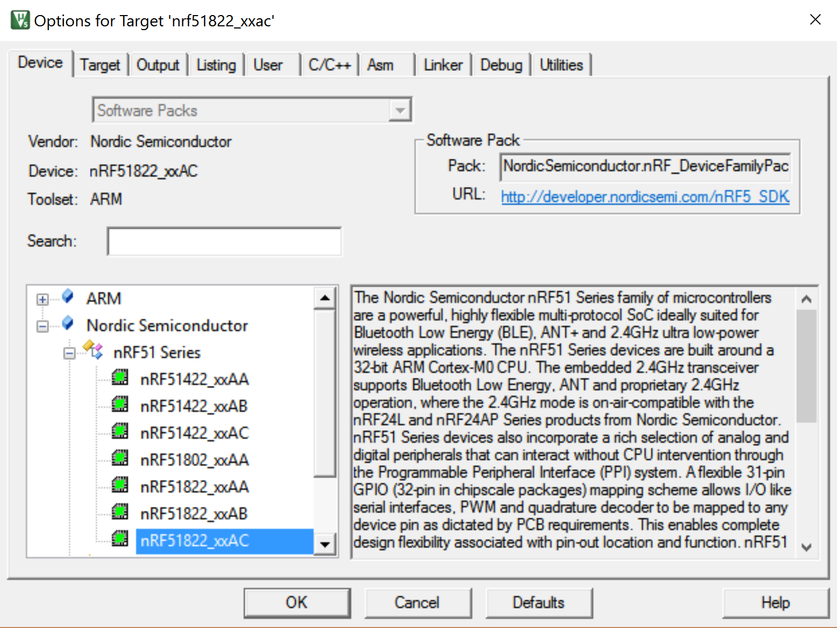Open the Linker tab

tap(443, 65)
